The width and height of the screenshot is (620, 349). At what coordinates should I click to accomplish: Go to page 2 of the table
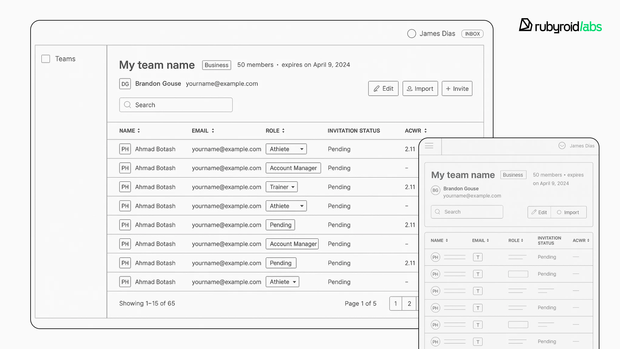[x=409, y=304]
